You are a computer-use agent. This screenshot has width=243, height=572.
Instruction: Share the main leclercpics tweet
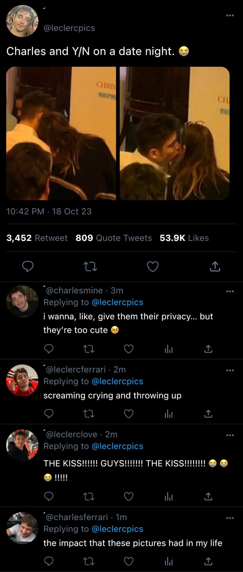pos(215,266)
